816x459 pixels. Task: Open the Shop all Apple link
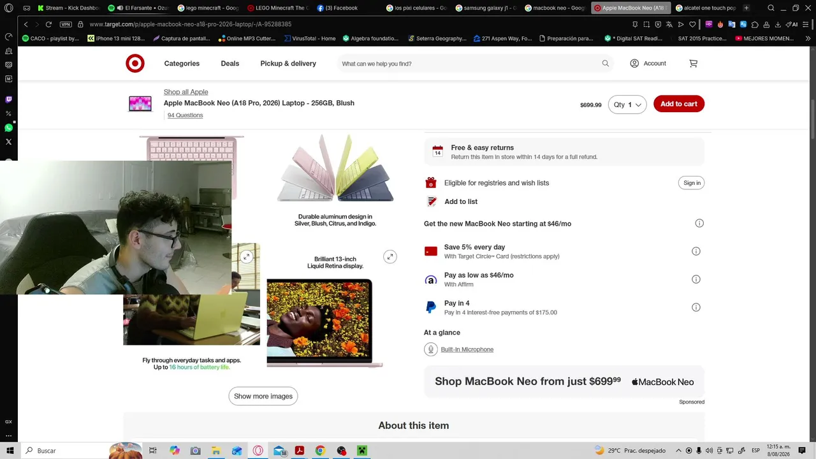(x=186, y=92)
